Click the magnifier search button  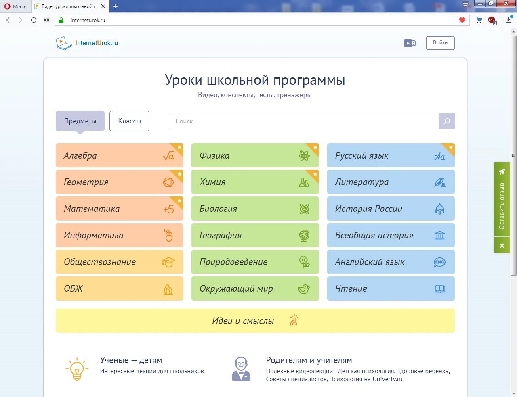[447, 121]
